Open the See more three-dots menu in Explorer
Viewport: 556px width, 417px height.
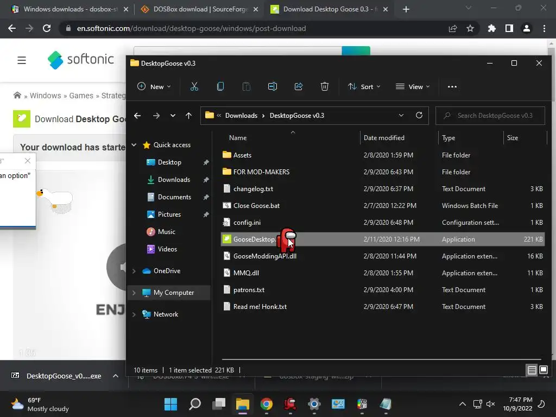click(x=452, y=86)
